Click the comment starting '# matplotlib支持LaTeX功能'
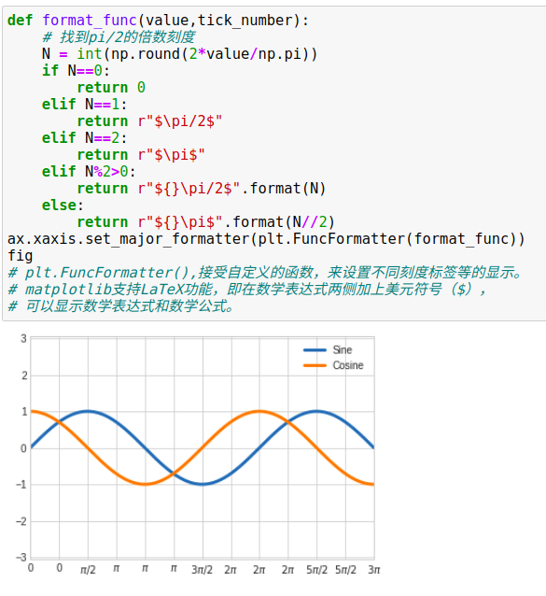This screenshot has height=596, width=546. click(x=246, y=290)
